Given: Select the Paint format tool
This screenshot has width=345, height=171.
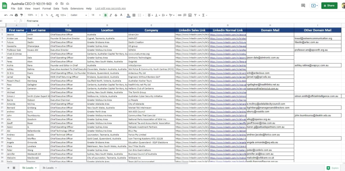Looking at the screenshot, I should click(x=21, y=15).
